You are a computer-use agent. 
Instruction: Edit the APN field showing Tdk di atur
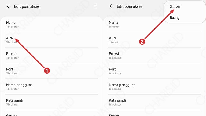tap(10, 39)
